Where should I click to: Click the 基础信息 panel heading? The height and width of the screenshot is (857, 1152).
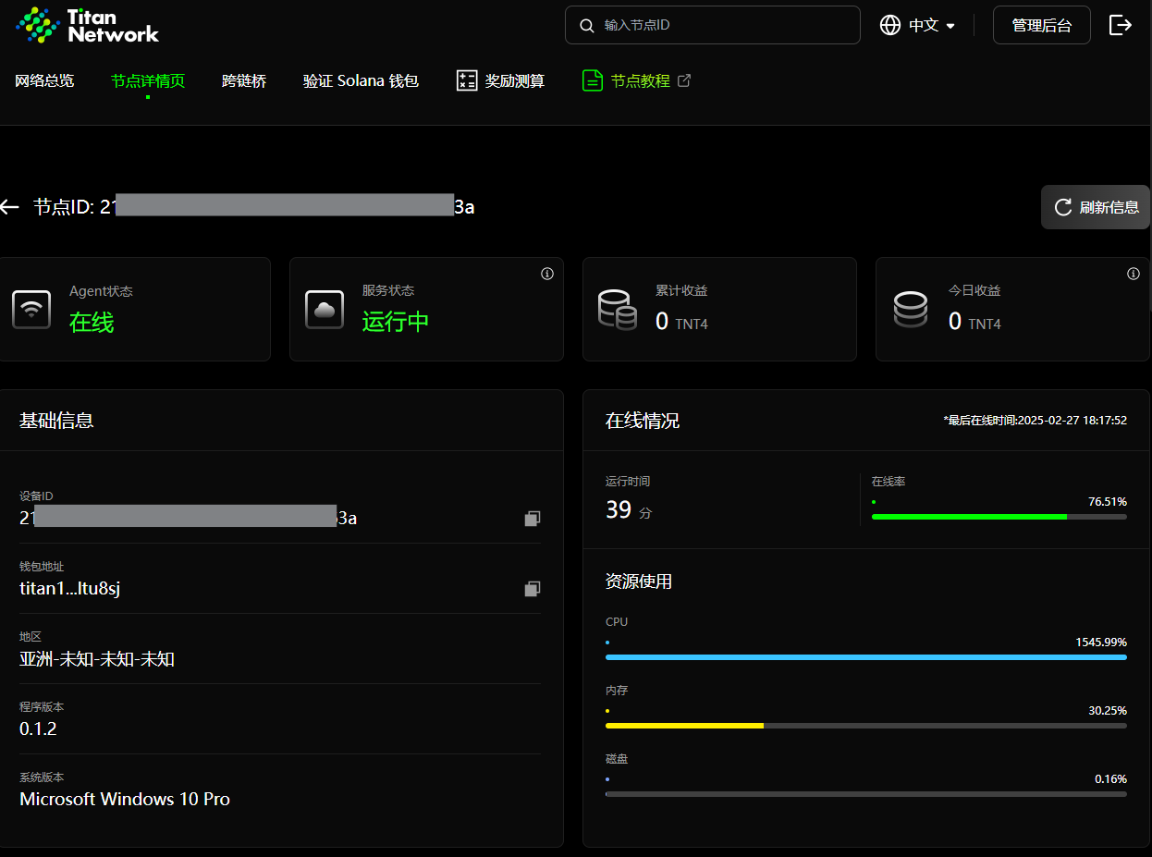[x=56, y=421]
